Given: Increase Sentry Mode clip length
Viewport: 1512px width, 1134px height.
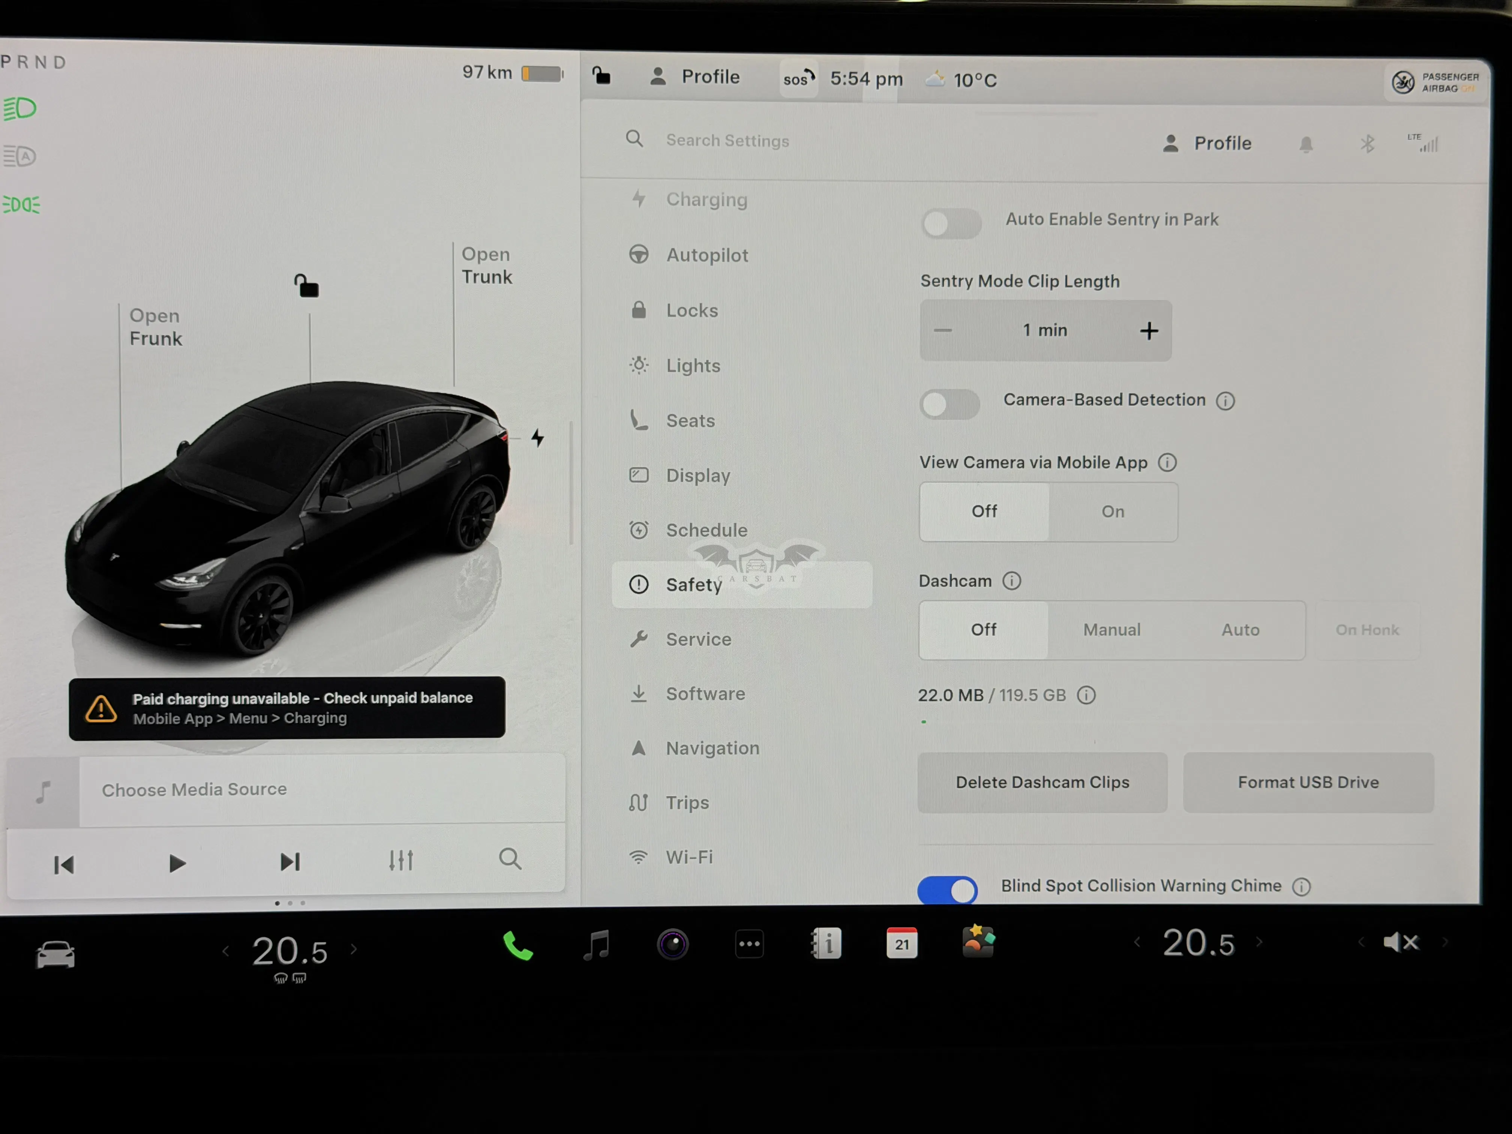Looking at the screenshot, I should click(x=1149, y=331).
